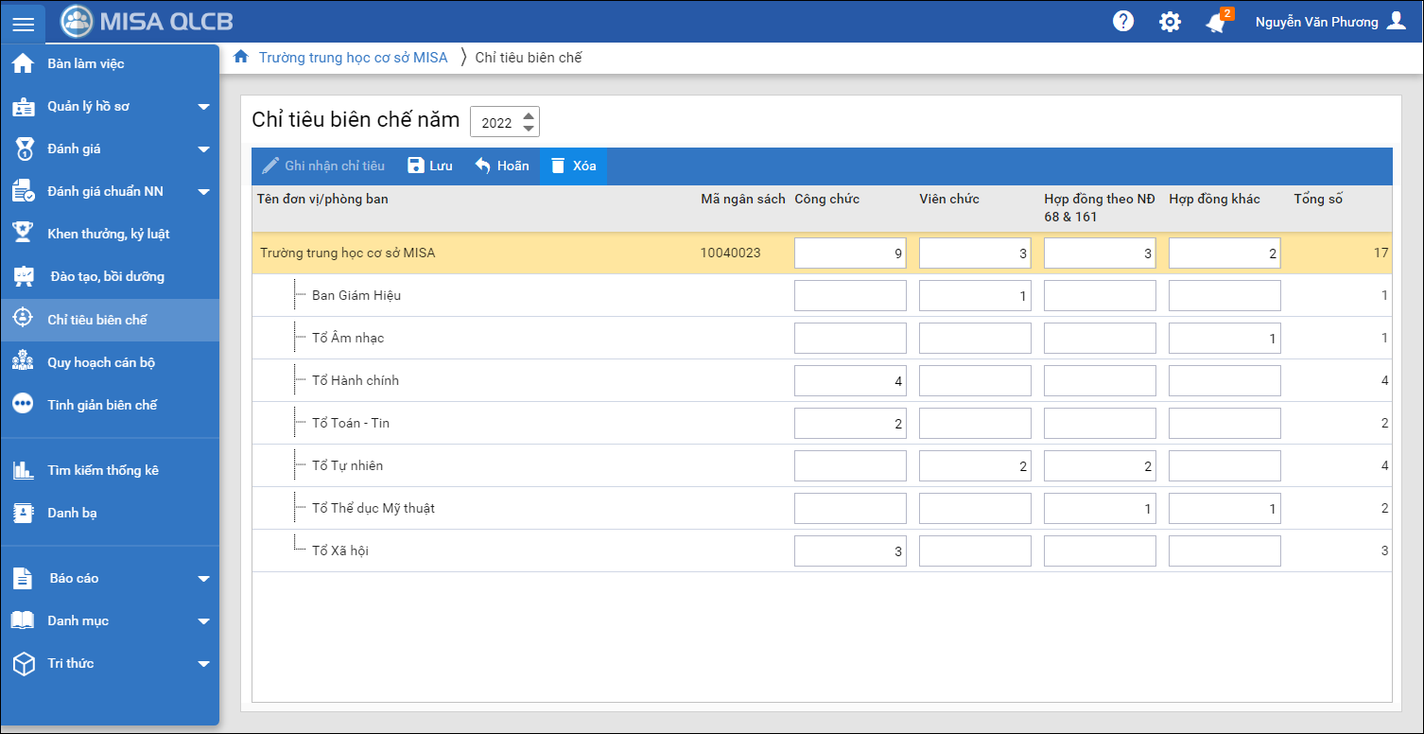Open Quy hoạch cán bộ menu item
Image resolution: width=1424 pixels, height=734 pixels.
tap(101, 362)
